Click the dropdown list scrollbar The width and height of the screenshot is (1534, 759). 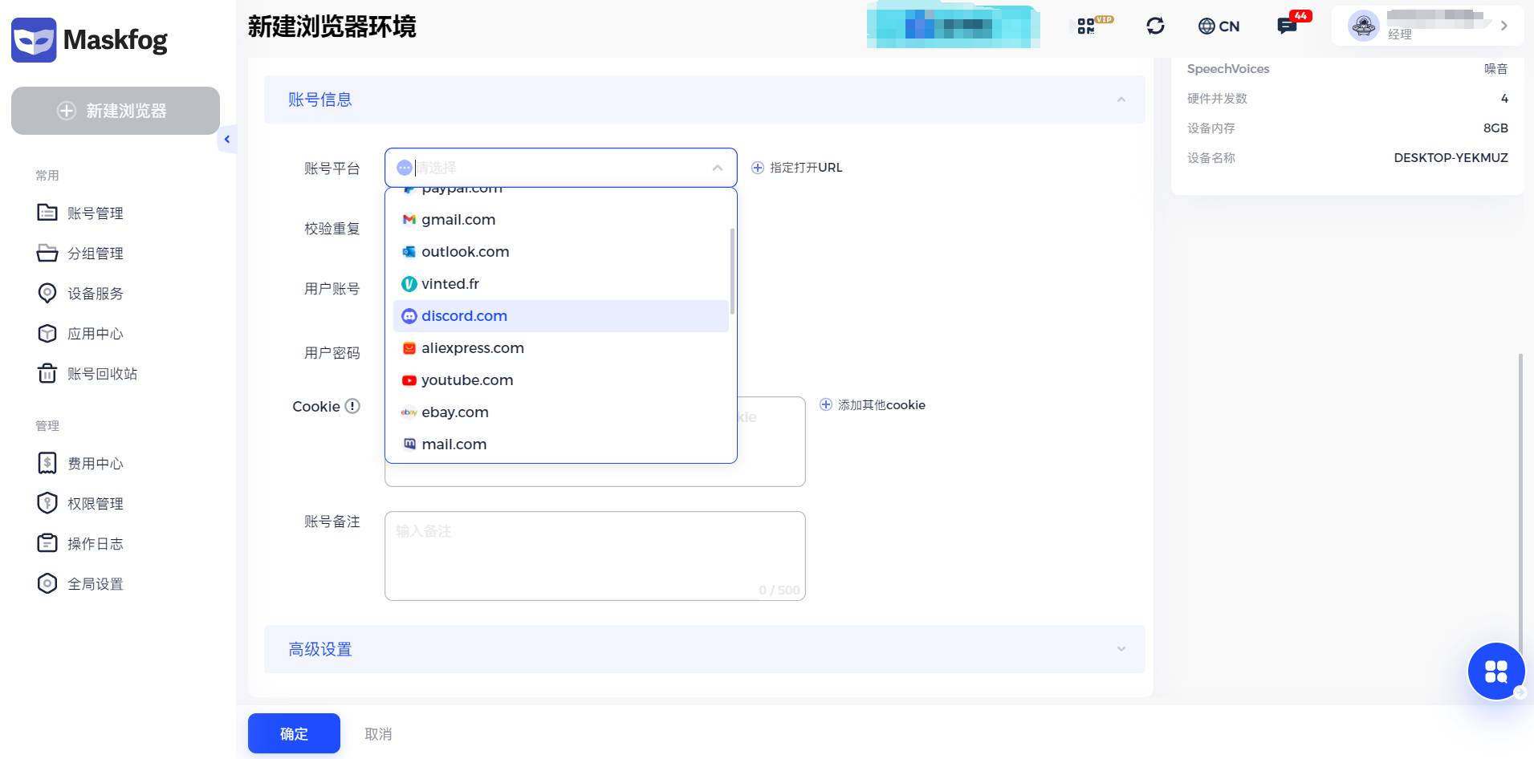(x=732, y=271)
